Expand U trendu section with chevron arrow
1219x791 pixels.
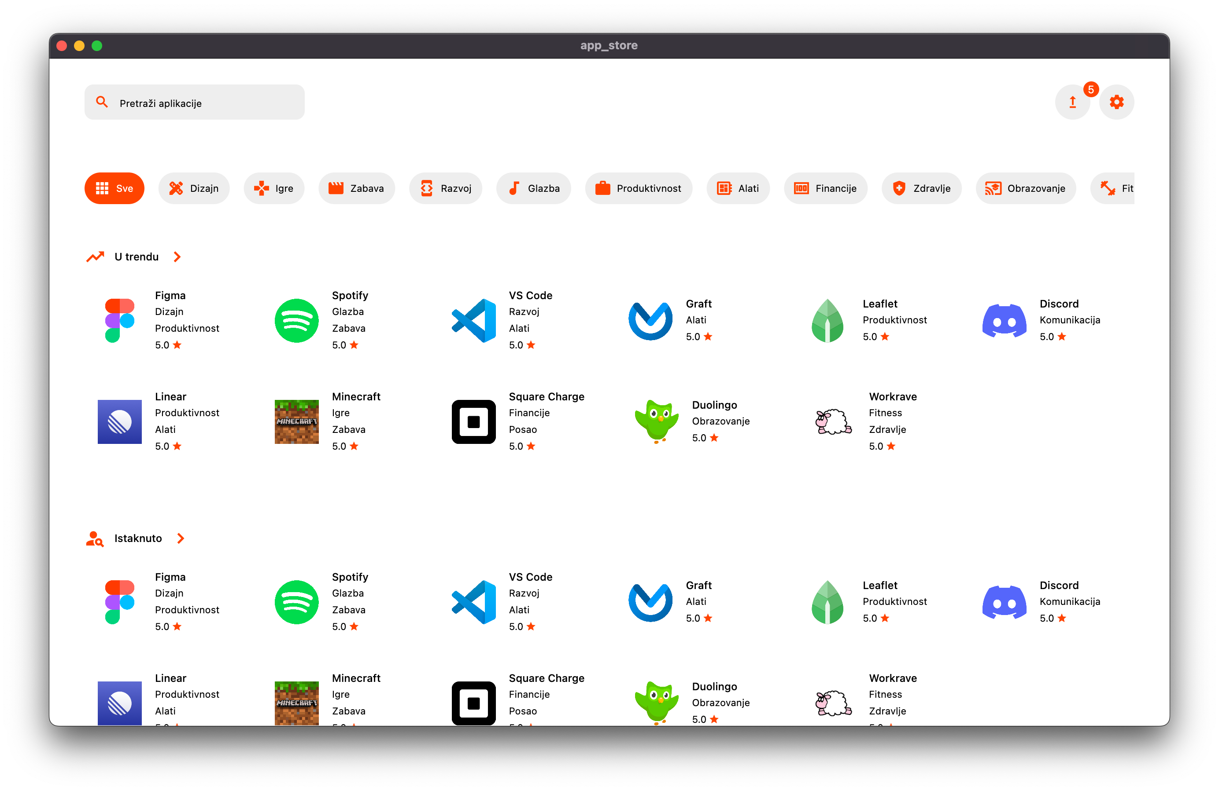click(x=177, y=257)
